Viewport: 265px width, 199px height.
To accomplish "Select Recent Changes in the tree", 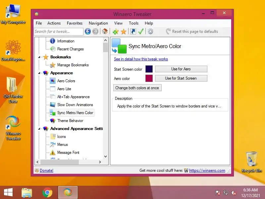I will [70, 49].
